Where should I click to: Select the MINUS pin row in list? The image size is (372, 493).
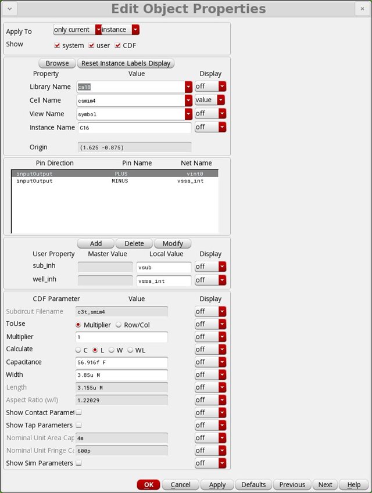[x=115, y=181]
